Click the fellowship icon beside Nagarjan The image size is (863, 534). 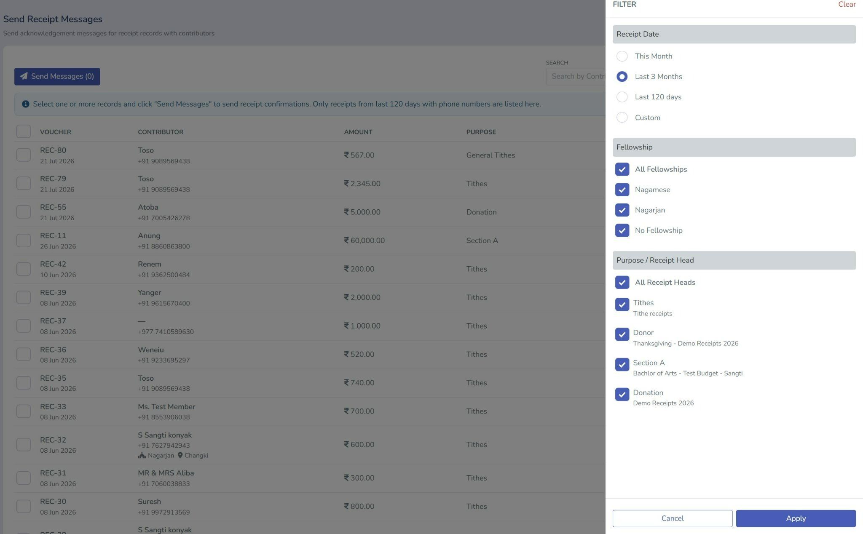[x=142, y=455]
